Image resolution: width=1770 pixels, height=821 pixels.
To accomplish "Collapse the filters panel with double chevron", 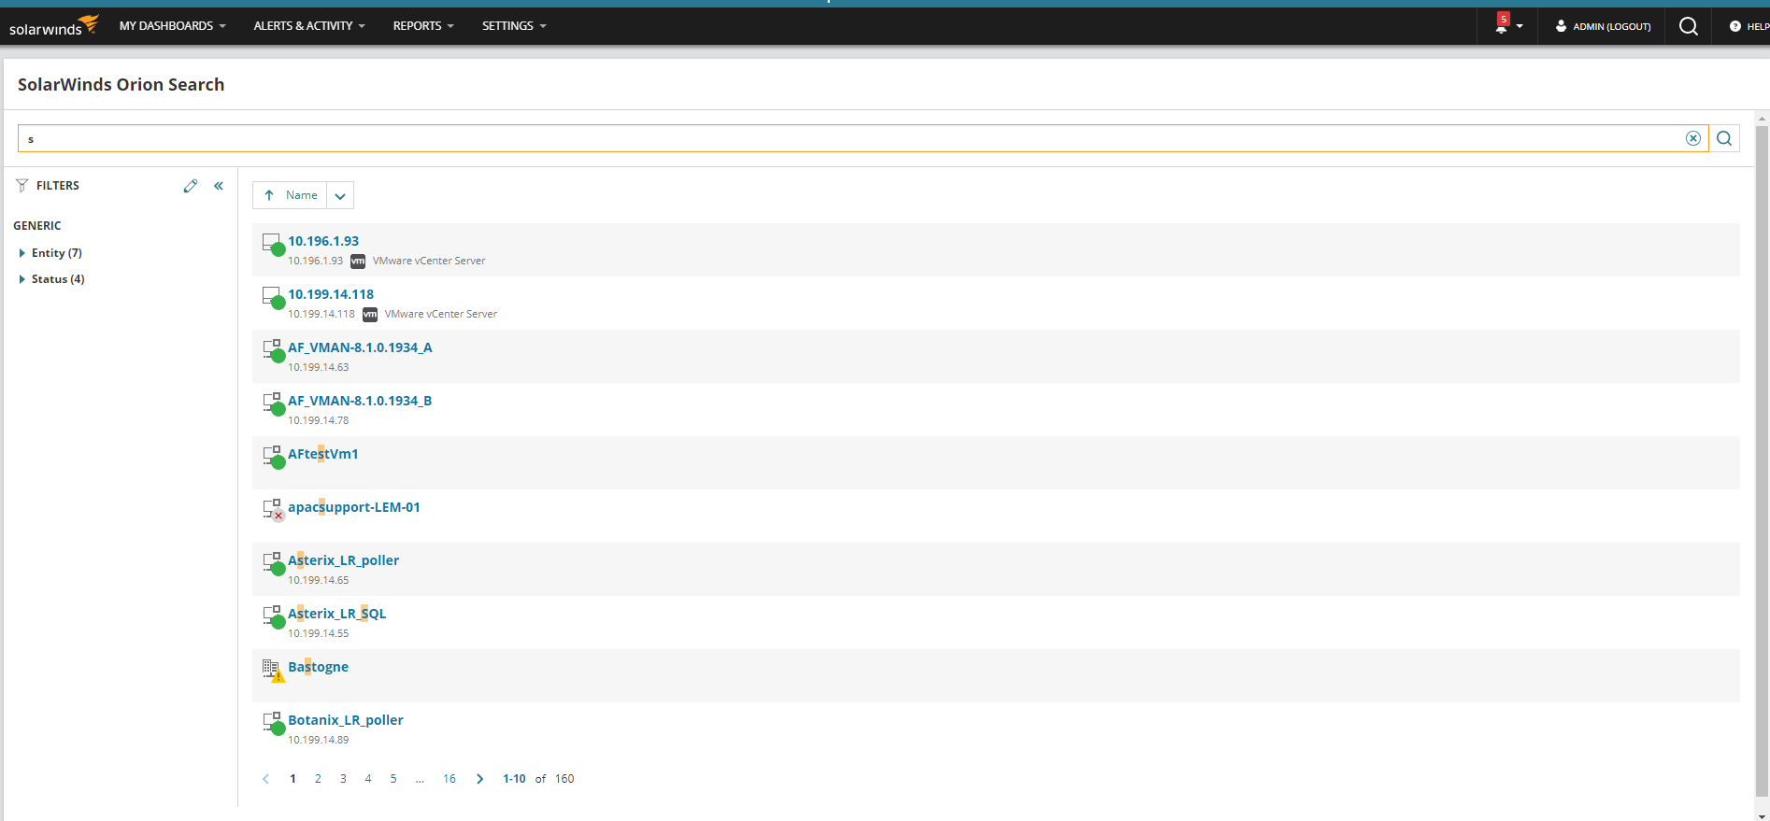I will (219, 186).
